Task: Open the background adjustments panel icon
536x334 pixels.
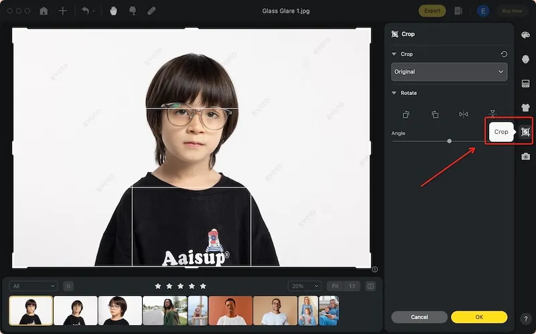Action: click(x=525, y=83)
